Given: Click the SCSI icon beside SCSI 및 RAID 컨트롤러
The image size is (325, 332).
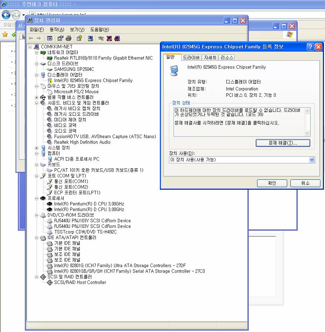Looking at the screenshot, I should (x=43, y=277).
